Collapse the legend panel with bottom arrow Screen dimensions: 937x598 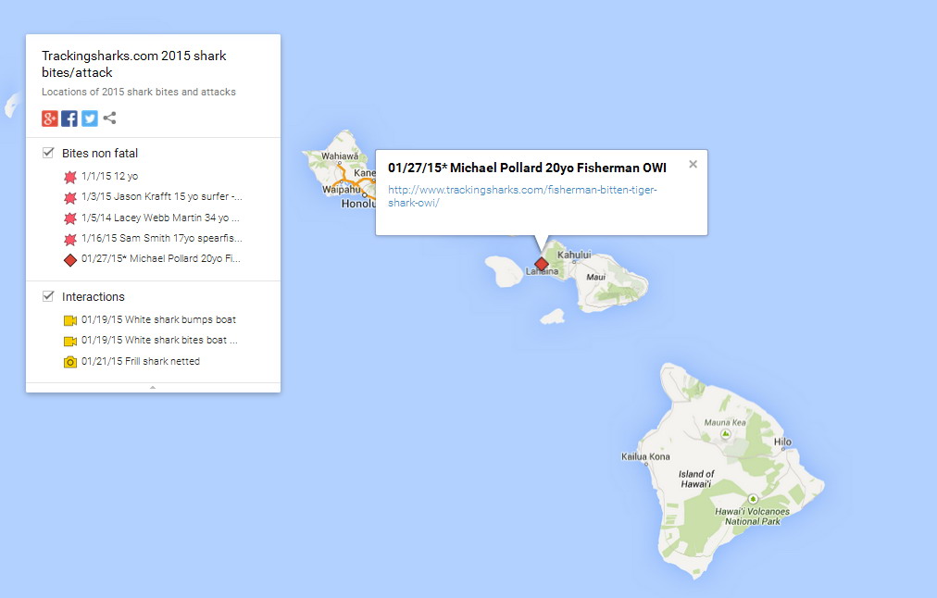tap(153, 388)
